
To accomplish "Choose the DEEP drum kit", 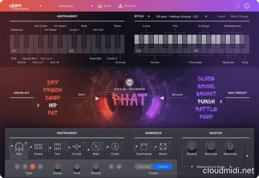I will pyautogui.click(x=53, y=98).
